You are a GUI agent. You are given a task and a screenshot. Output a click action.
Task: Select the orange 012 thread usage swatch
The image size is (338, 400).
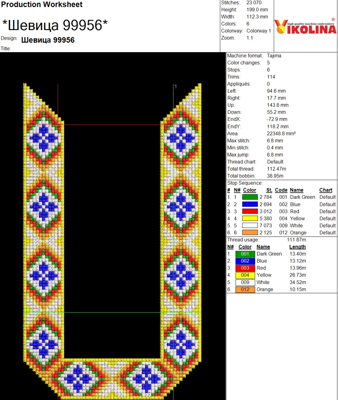coord(245,289)
